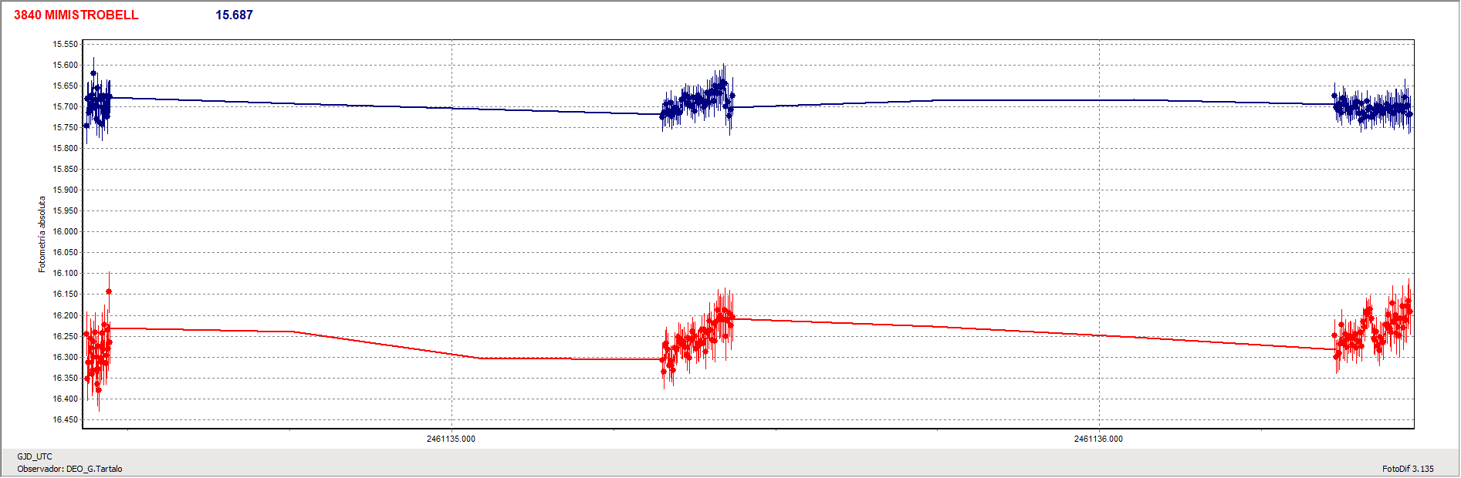The width and height of the screenshot is (1461, 478).
Task: Click the Fotometria absoluta axis label
Action: pos(42,234)
